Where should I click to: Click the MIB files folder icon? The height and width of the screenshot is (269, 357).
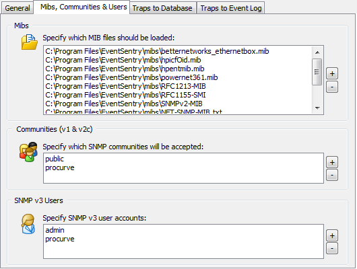[x=30, y=42]
